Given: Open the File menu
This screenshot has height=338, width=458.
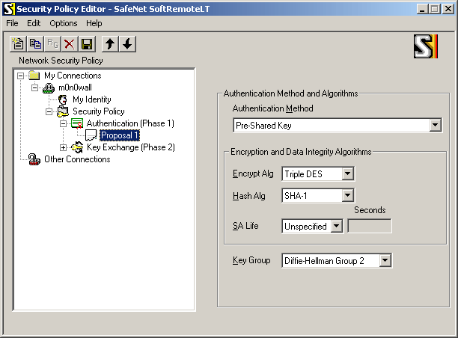Looking at the screenshot, I should [12, 23].
